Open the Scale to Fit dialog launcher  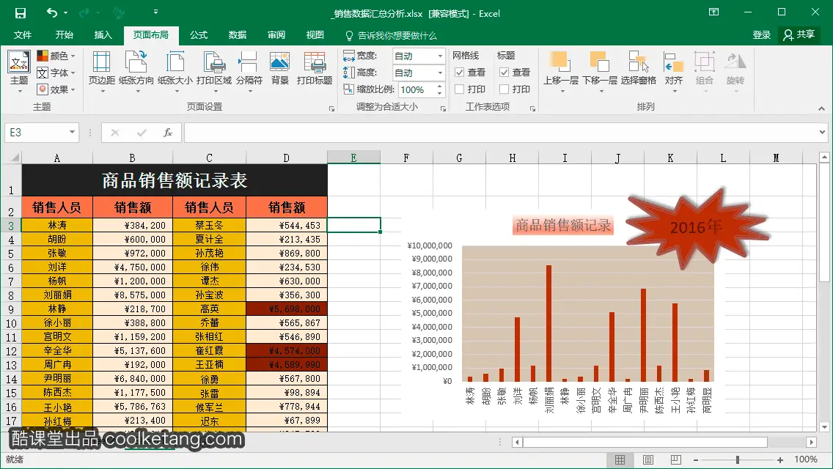[x=443, y=108]
